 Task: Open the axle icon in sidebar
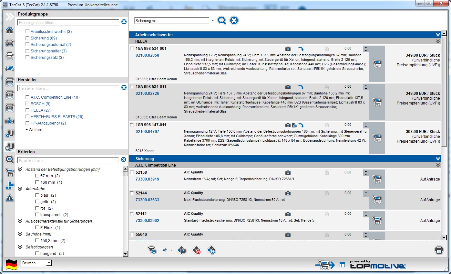click(10, 121)
